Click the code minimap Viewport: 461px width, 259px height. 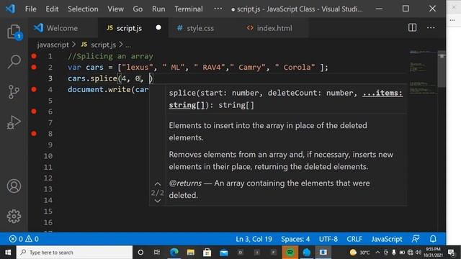(x=423, y=72)
